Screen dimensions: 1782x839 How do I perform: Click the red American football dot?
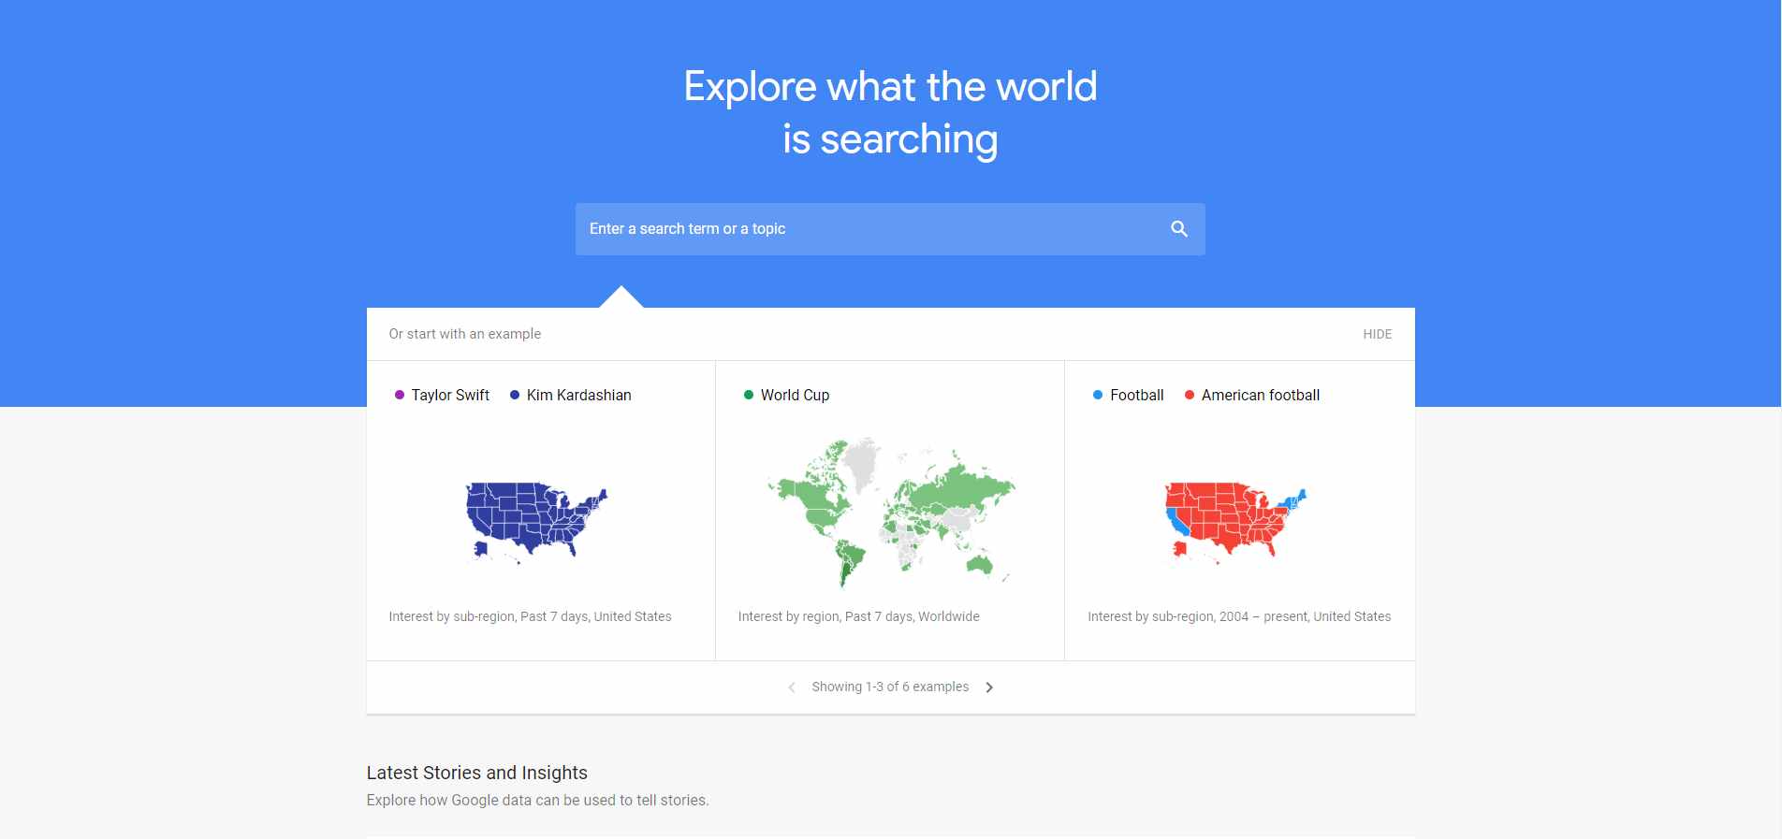tap(1190, 396)
